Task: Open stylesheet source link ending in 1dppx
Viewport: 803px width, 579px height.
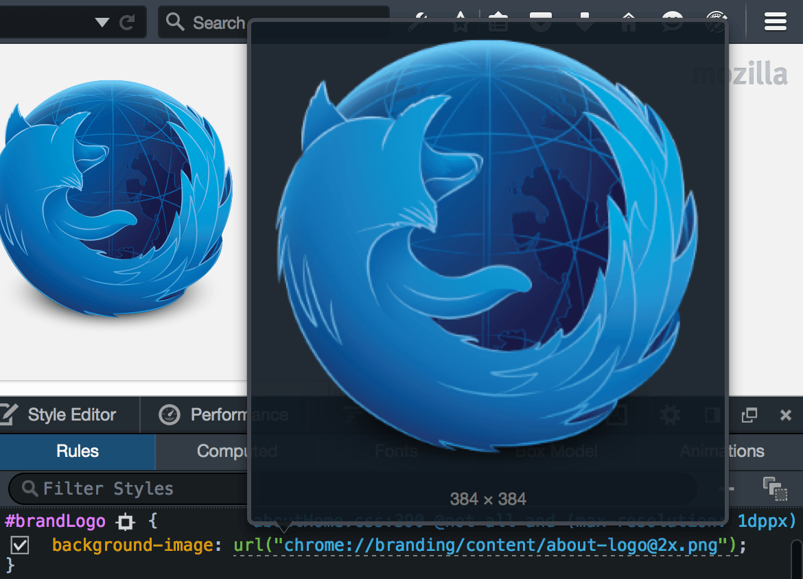Action: (766, 521)
